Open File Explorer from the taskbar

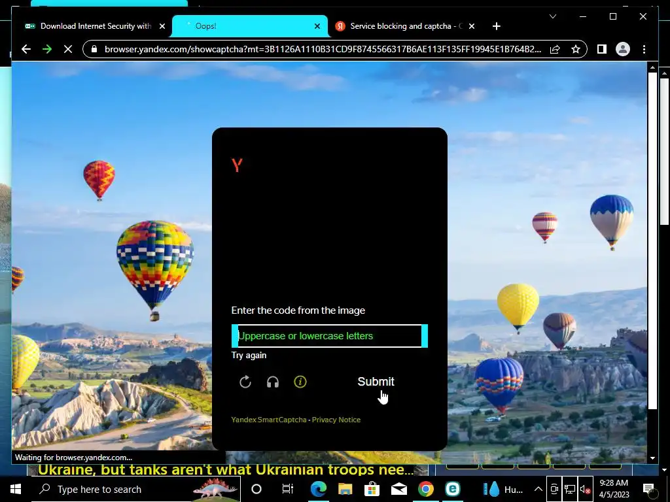[345, 489]
